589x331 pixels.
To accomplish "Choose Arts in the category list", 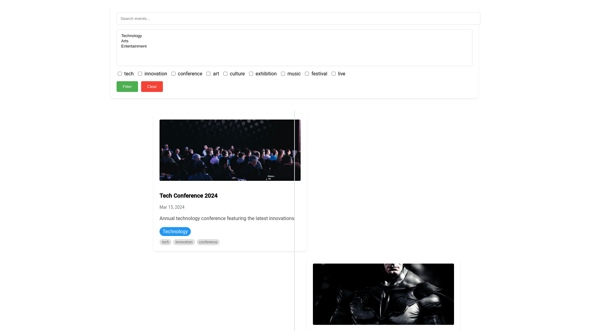I will [x=125, y=41].
